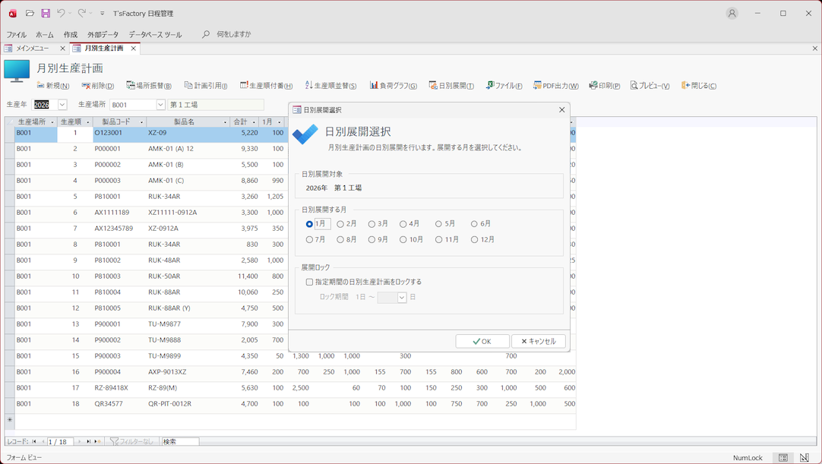Confirm with the OK button
This screenshot has width=822, height=464.
click(x=482, y=342)
